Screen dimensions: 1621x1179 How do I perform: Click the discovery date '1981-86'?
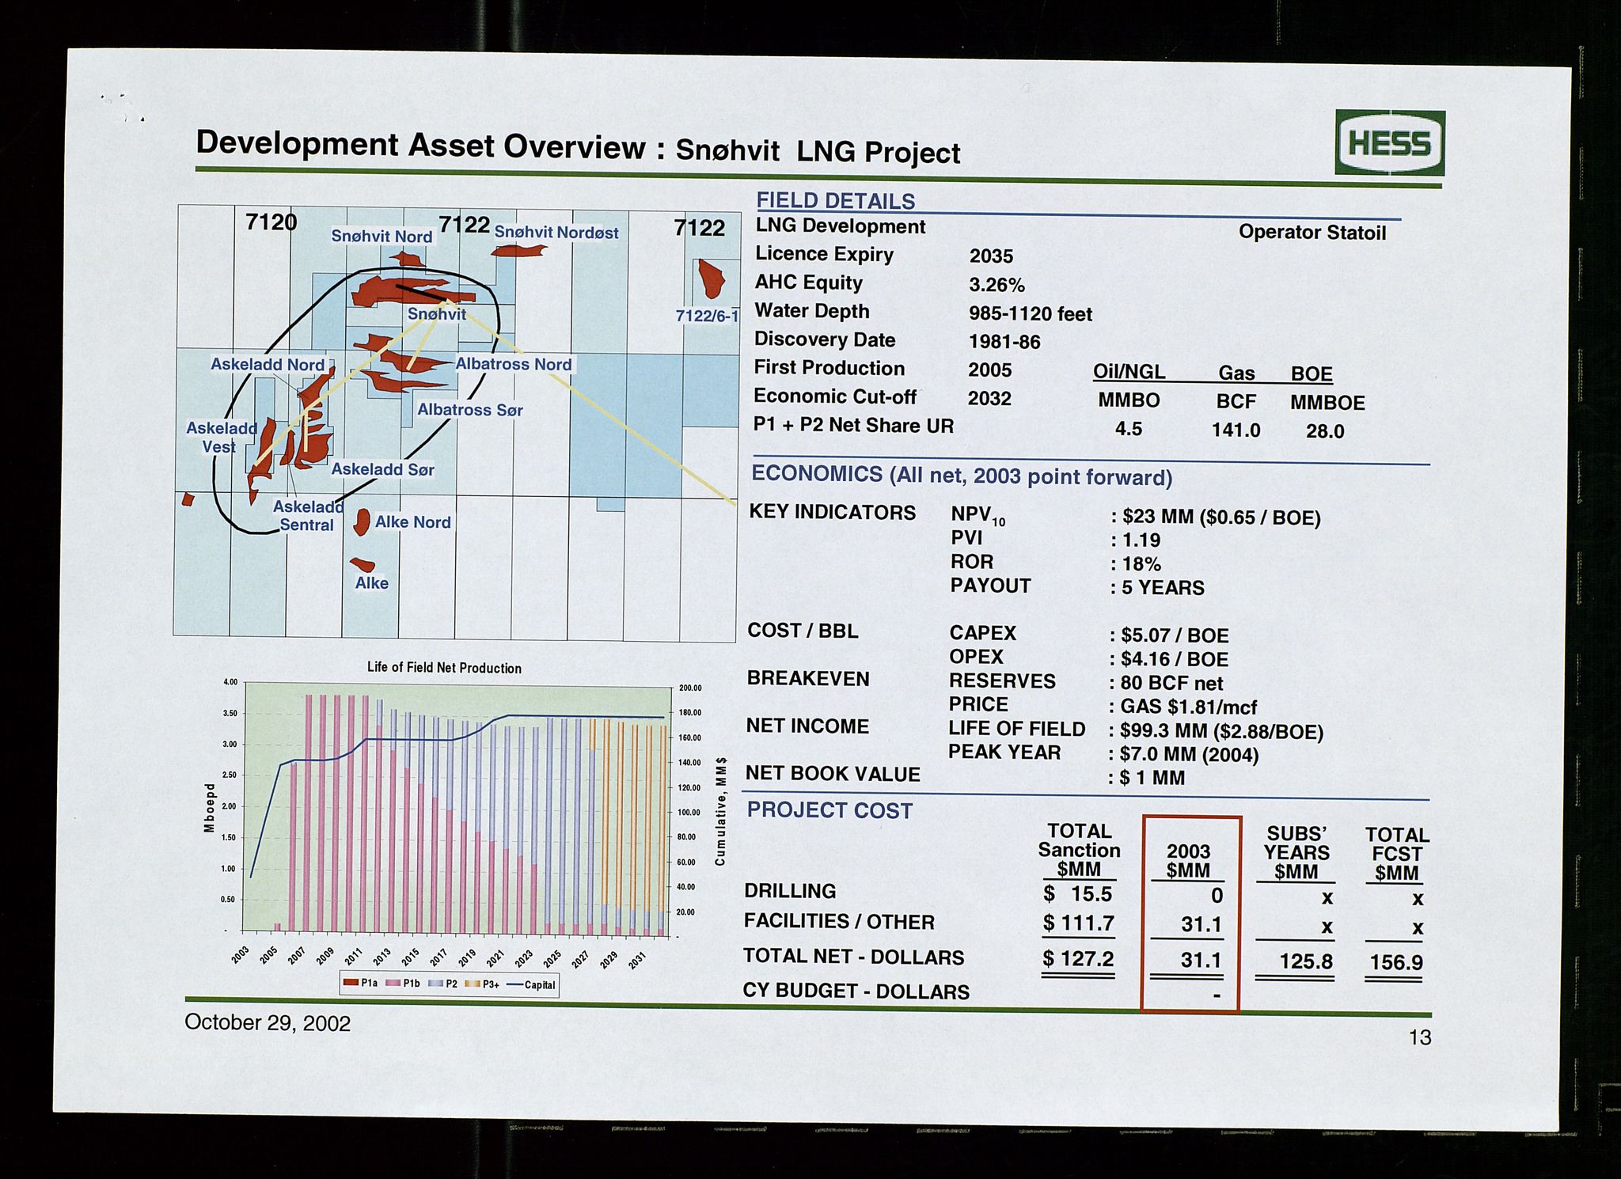pyautogui.click(x=1004, y=342)
